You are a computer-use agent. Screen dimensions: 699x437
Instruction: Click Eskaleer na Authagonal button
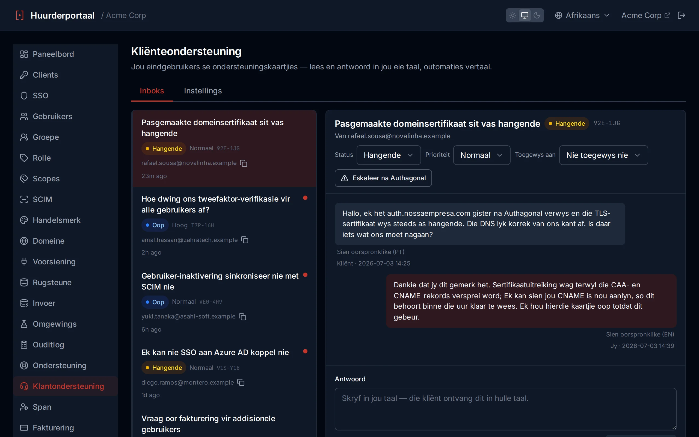383,178
